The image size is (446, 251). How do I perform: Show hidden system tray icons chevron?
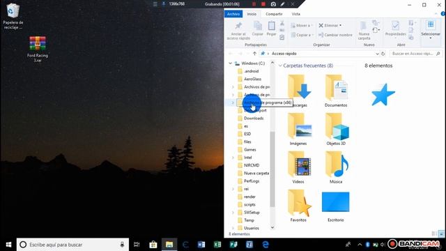(360, 245)
